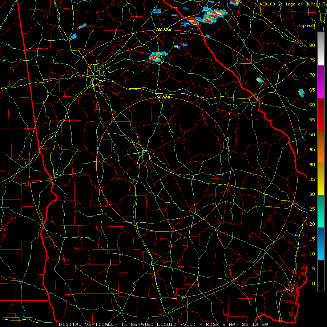
Task: Click the "2 MAY 25 18:59" timestamp
Action: (x=245, y=324)
